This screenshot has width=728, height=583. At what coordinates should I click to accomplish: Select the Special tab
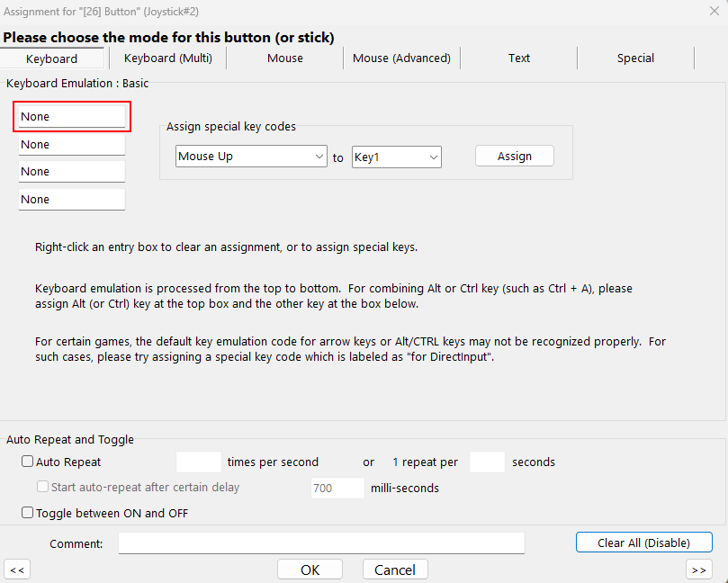point(635,58)
